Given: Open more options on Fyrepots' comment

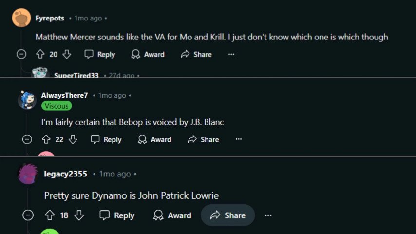Looking at the screenshot, I should pyautogui.click(x=231, y=54).
